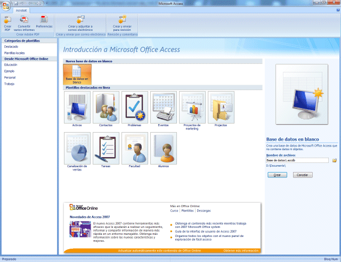Open the Curso link
341x262 pixels.
tap(174, 211)
